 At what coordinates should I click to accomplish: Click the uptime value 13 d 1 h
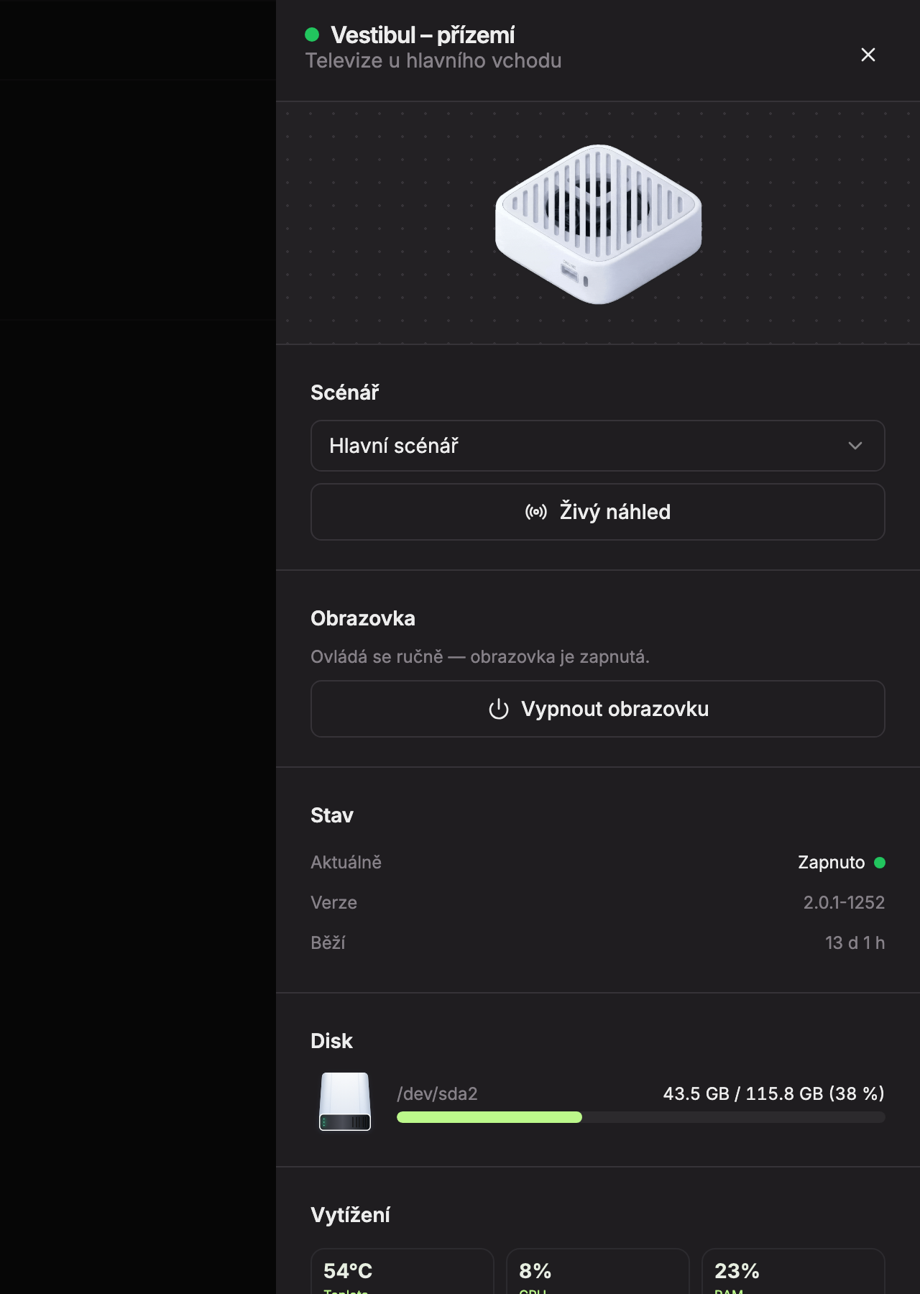tap(855, 942)
